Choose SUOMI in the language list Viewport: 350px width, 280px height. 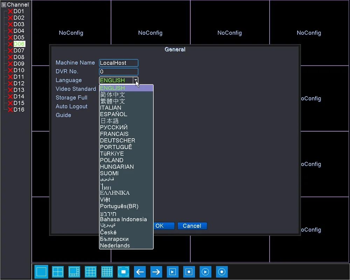click(x=126, y=173)
